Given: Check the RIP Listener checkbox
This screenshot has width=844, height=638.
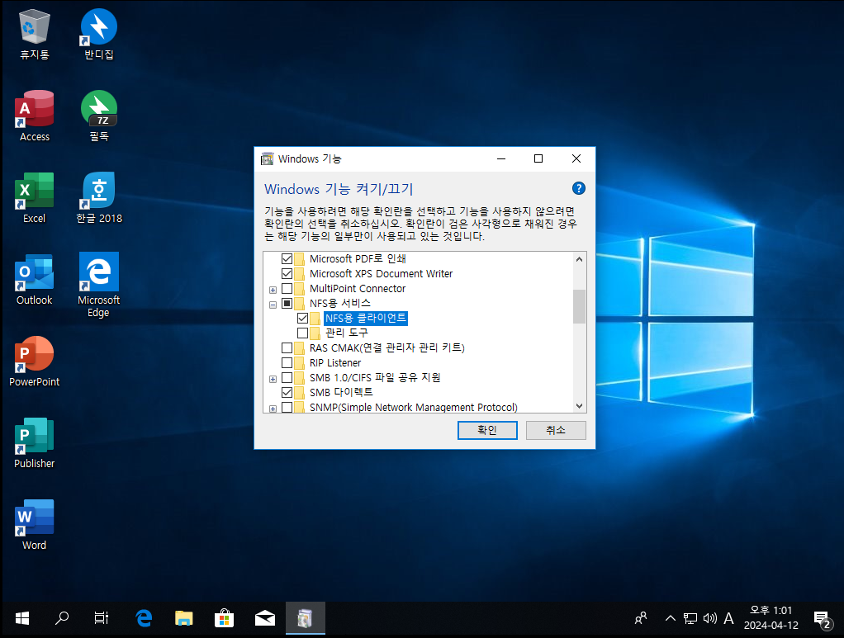Looking at the screenshot, I should (x=287, y=362).
